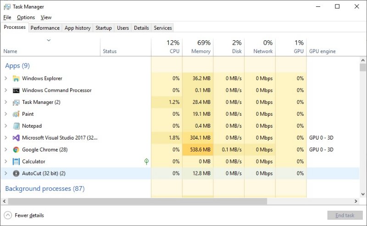Expand the Windows Explorer process group
The width and height of the screenshot is (367, 226).
6,78
